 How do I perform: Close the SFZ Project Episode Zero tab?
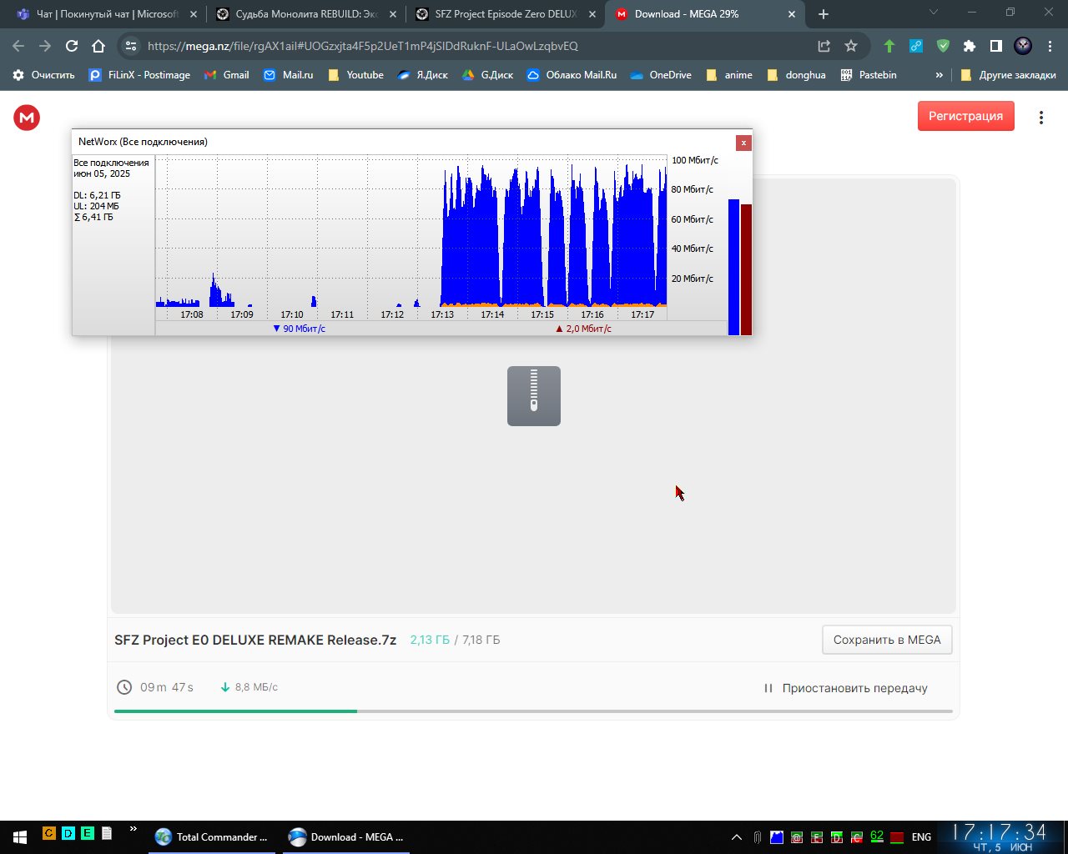tap(592, 14)
